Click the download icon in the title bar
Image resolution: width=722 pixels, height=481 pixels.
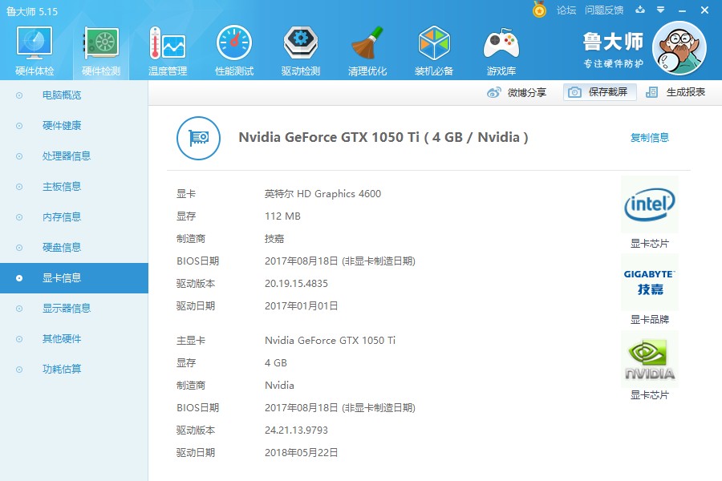click(x=639, y=10)
